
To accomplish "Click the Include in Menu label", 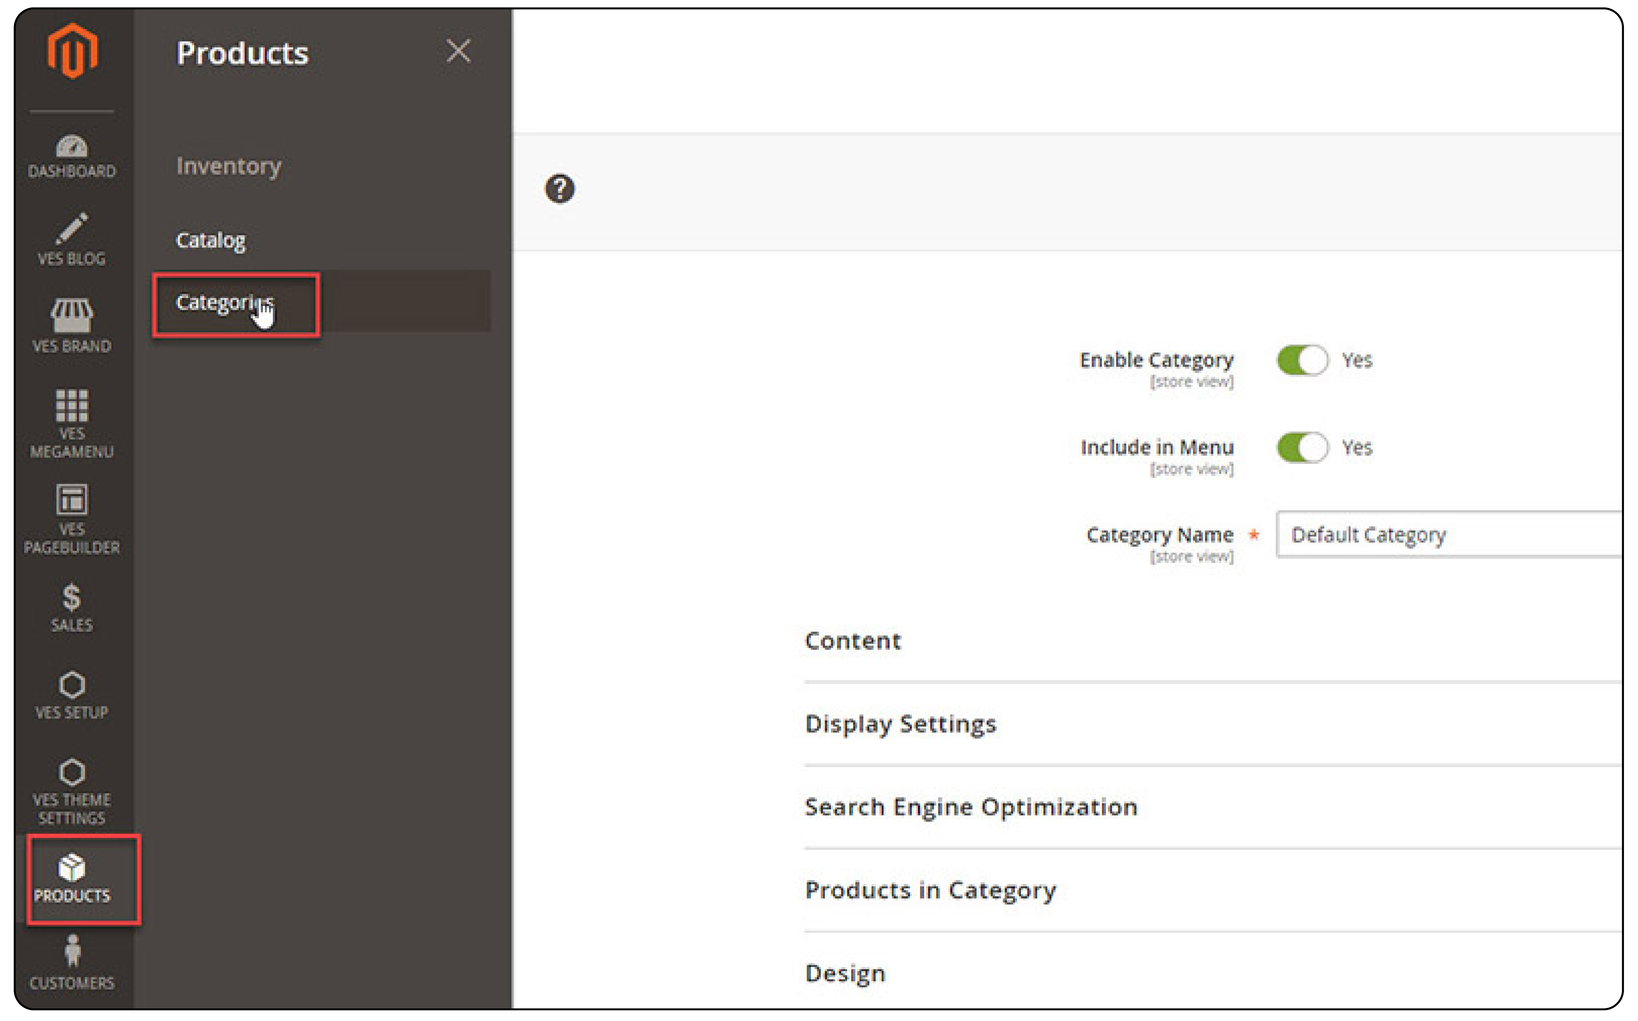I will [1157, 448].
